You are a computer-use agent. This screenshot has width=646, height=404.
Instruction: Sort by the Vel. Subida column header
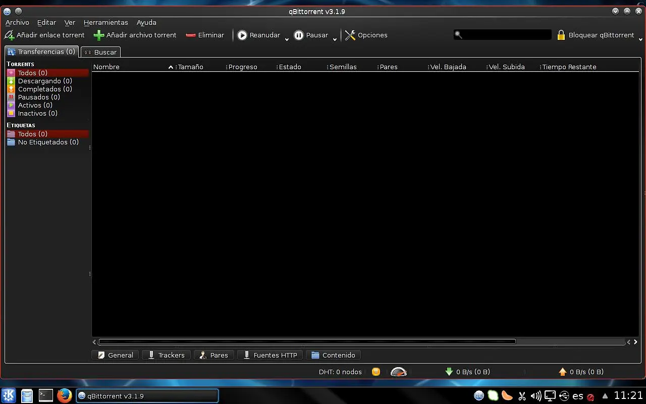tap(513, 67)
